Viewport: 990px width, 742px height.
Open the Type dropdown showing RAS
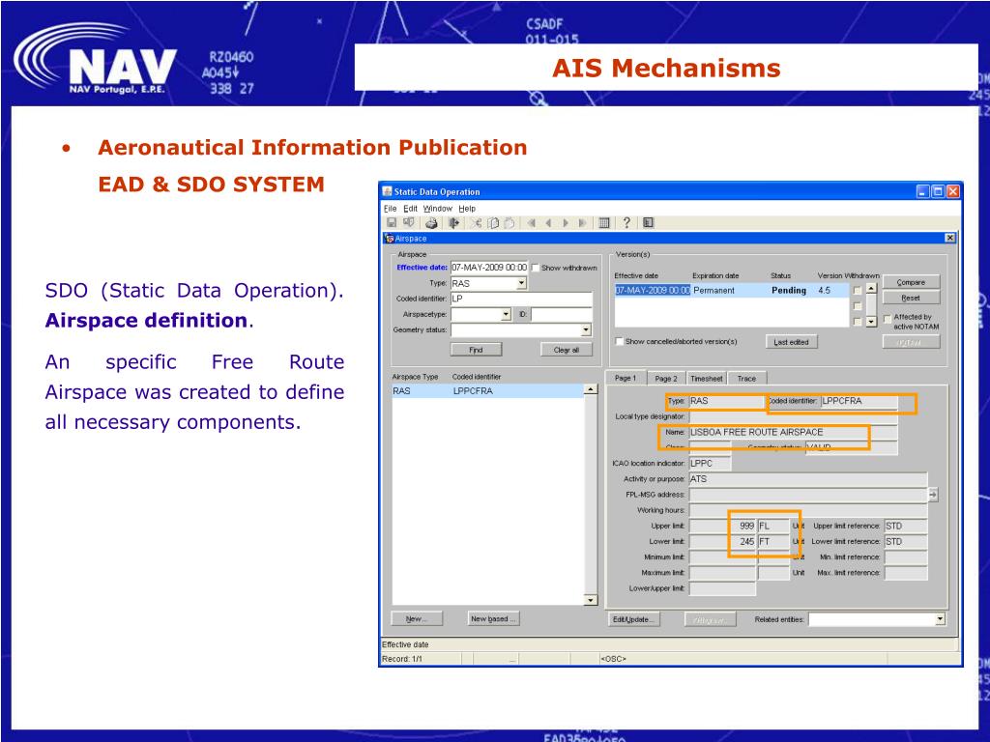[x=521, y=283]
